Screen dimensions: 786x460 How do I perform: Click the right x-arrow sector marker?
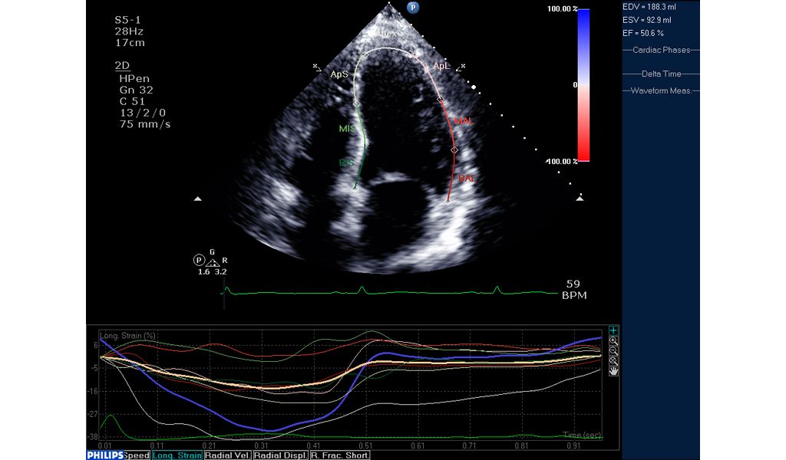pyautogui.click(x=461, y=67)
